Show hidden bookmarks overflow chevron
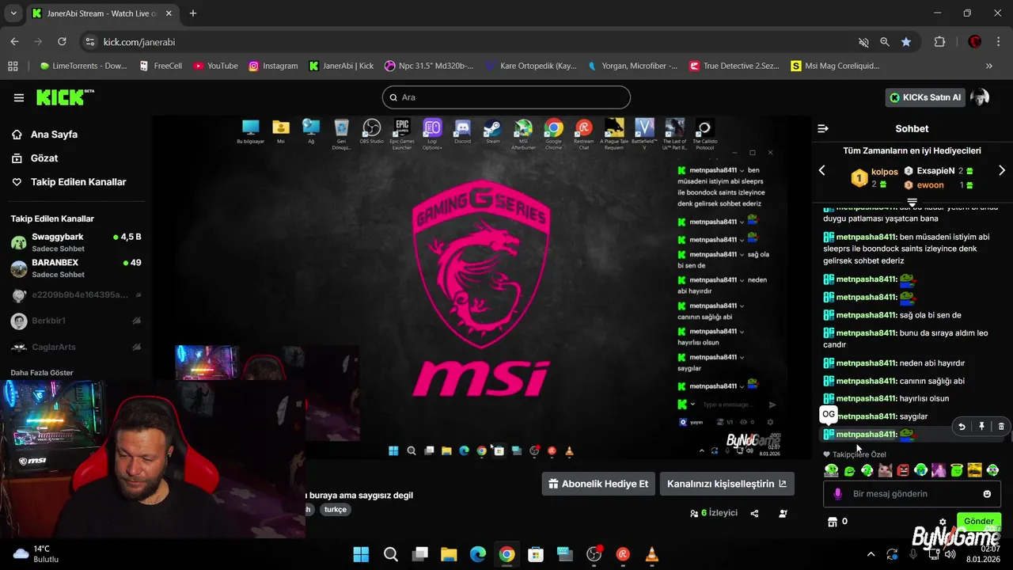Viewport: 1013px width, 570px height. [989, 66]
